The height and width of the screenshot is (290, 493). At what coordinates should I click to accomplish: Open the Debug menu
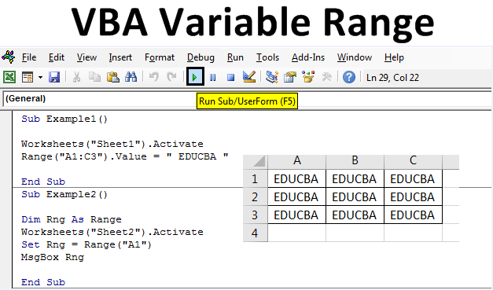pos(201,57)
